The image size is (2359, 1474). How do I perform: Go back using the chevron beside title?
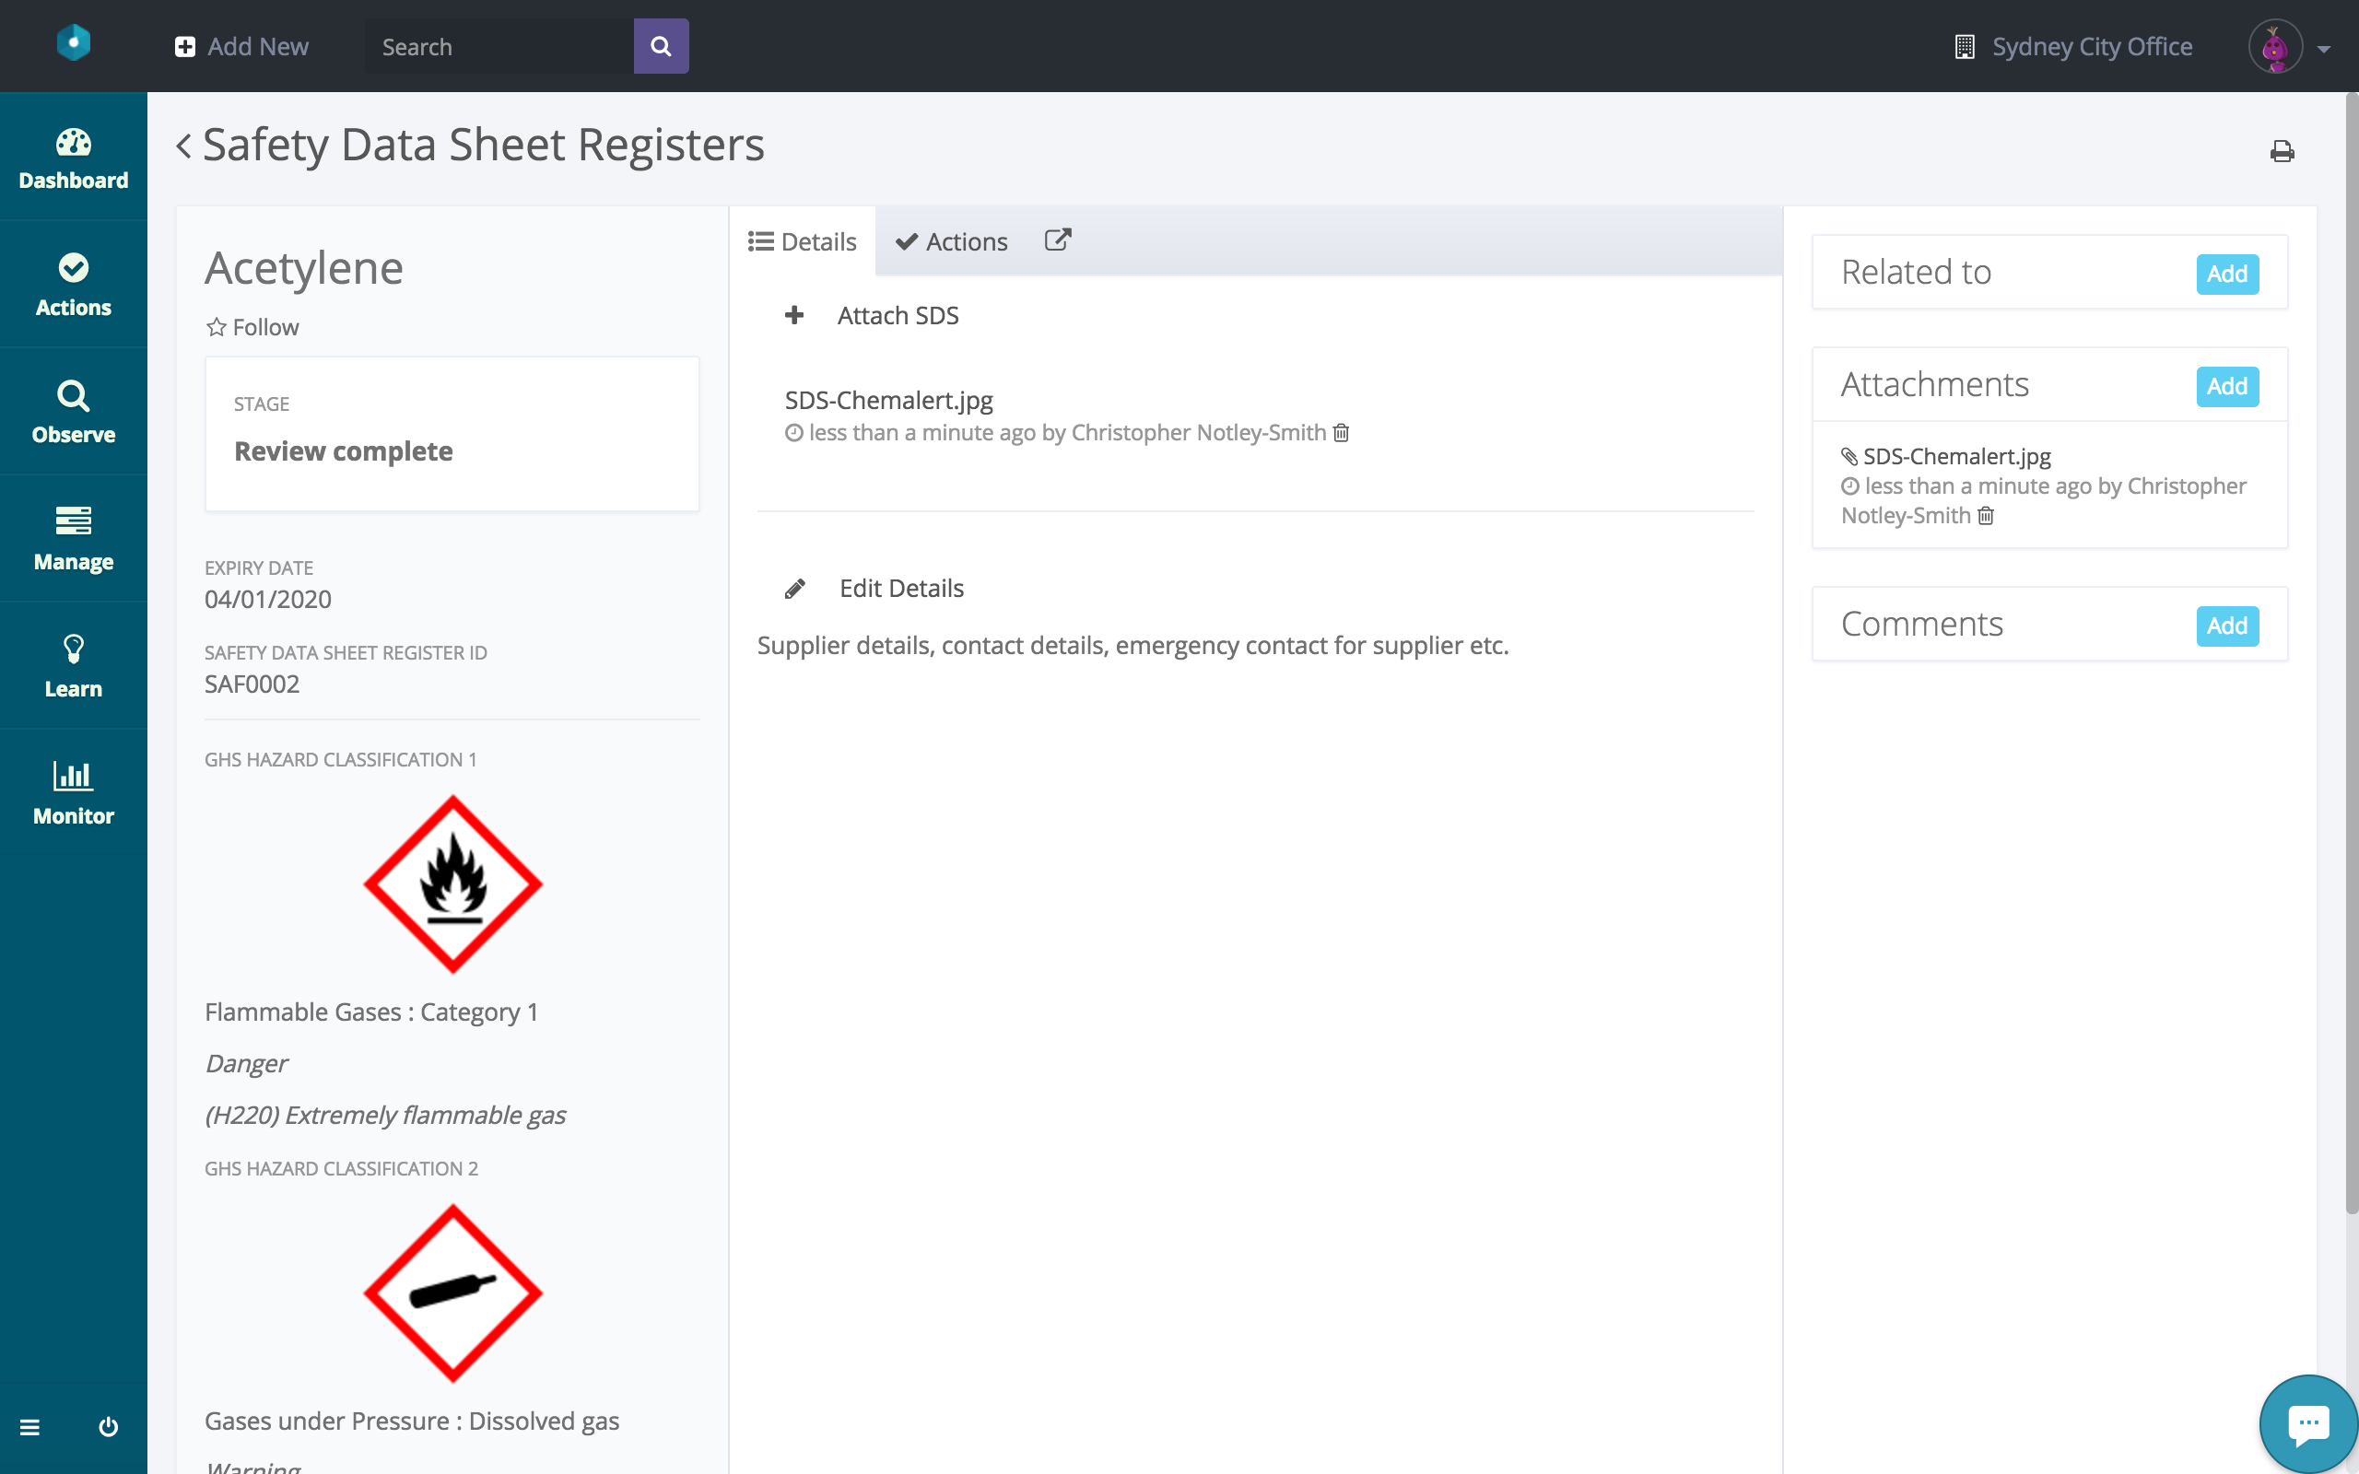click(183, 146)
